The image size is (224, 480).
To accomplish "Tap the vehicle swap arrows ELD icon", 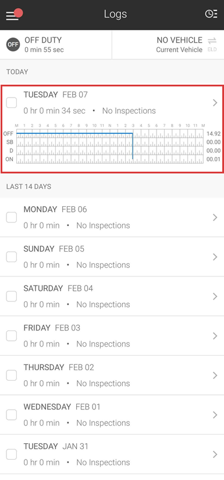I will [212, 44].
